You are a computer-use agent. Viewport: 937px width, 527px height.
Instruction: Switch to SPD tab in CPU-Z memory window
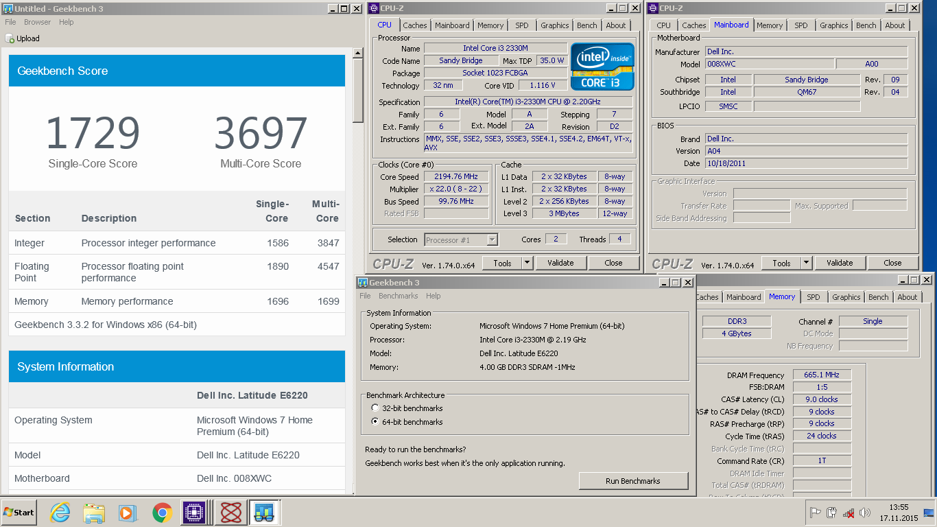pos(814,297)
